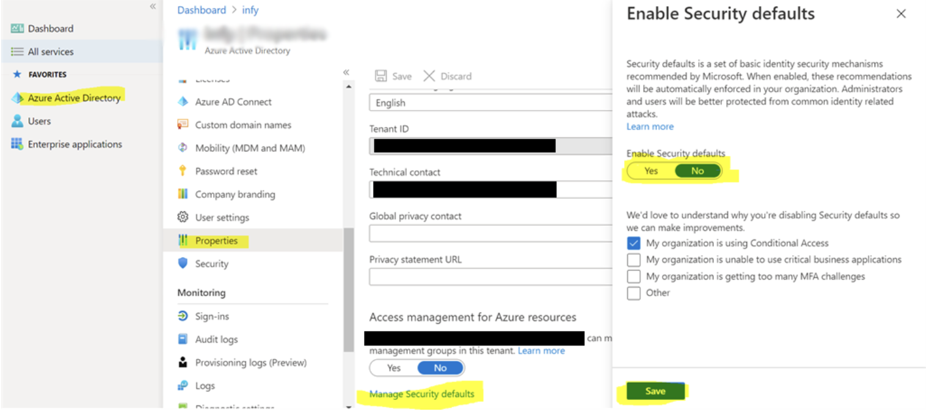Click the All services list icon
Screen dimensions: 932x414
pyautogui.click(x=17, y=52)
